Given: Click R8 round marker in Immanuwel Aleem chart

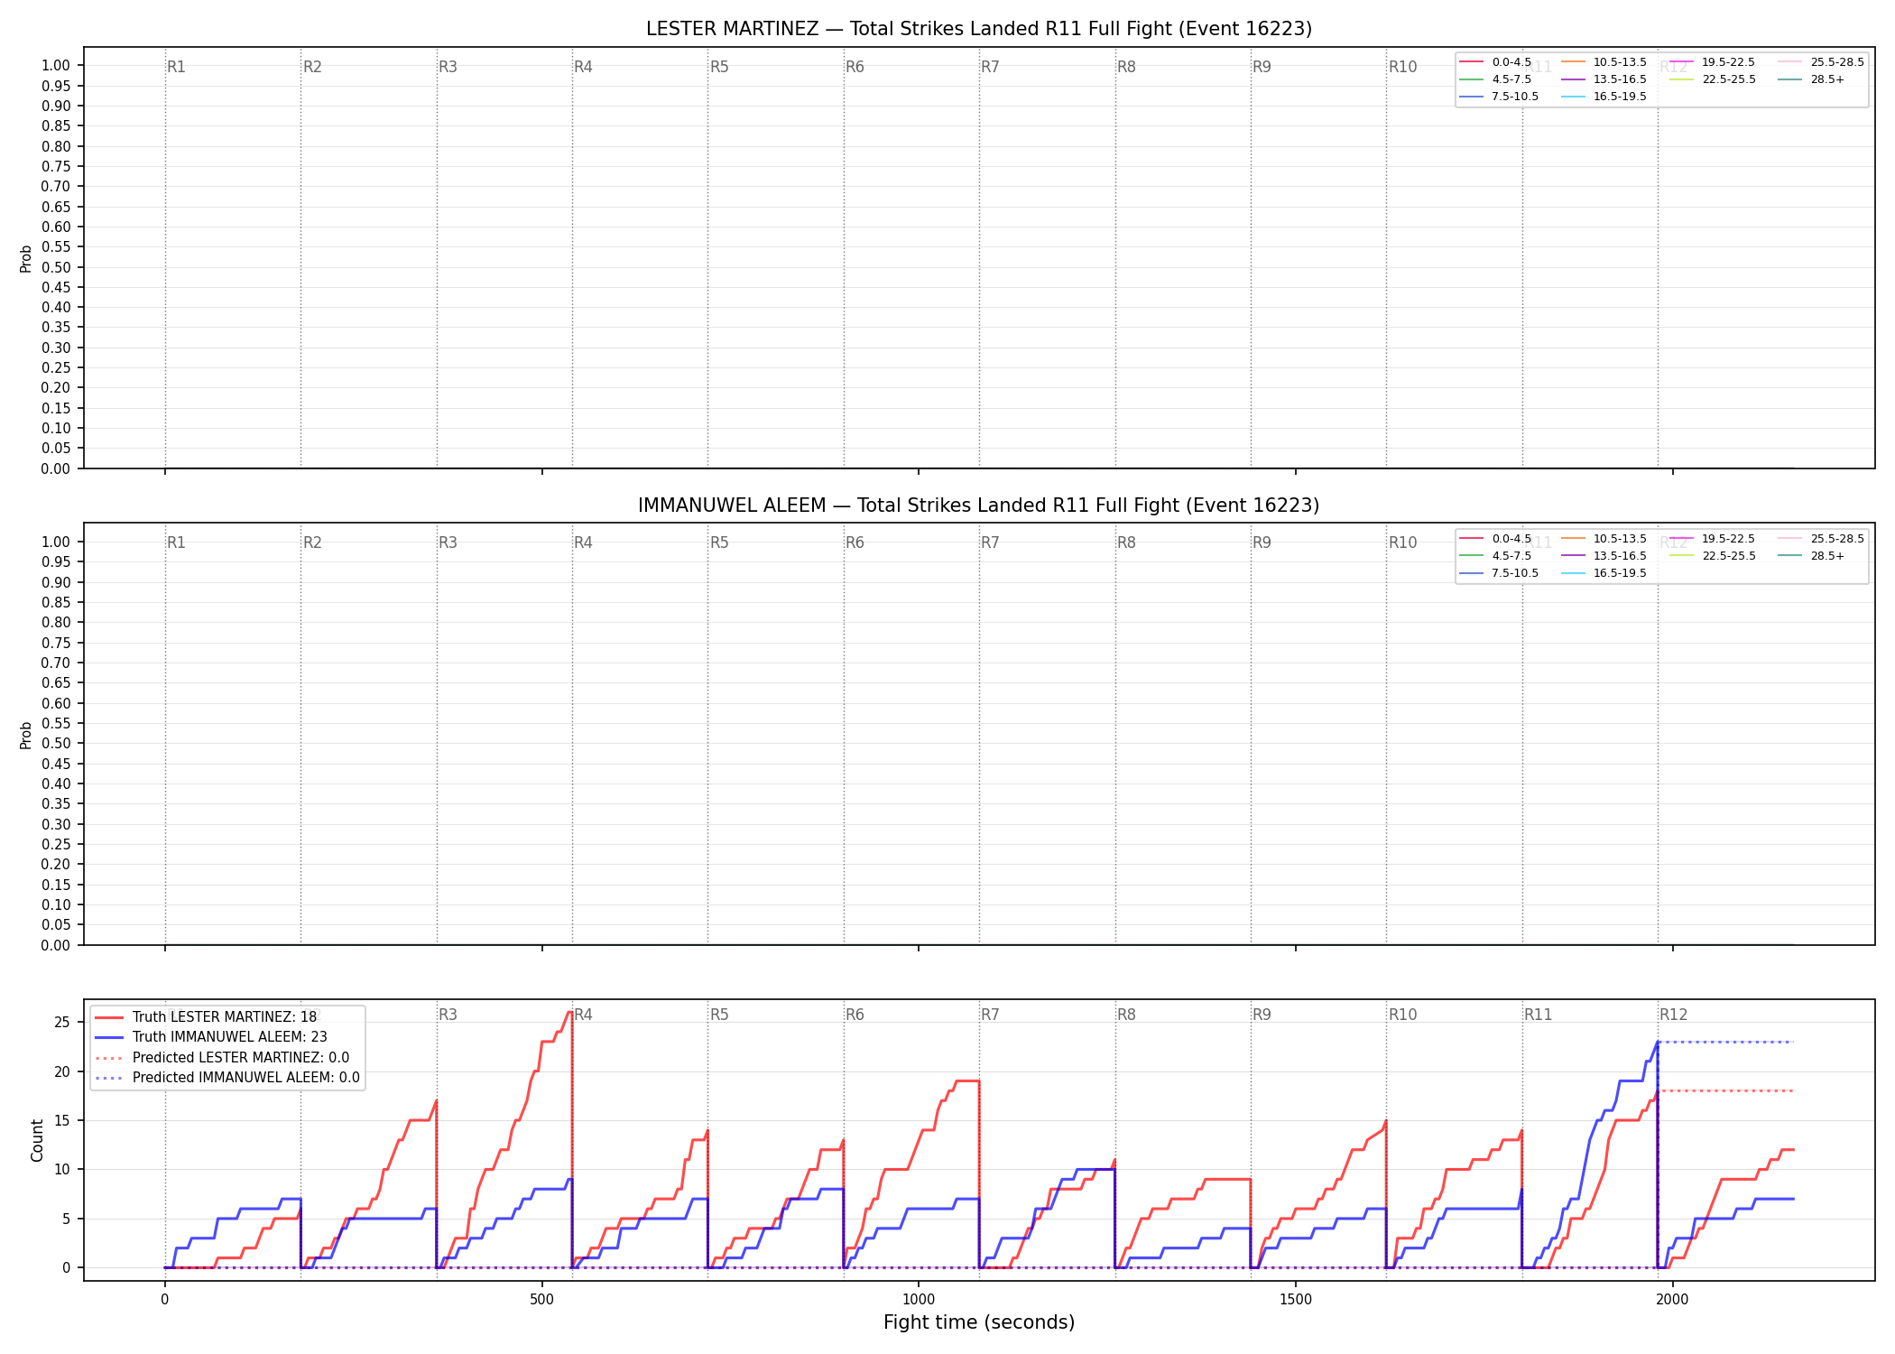Looking at the screenshot, I should 1126,543.
